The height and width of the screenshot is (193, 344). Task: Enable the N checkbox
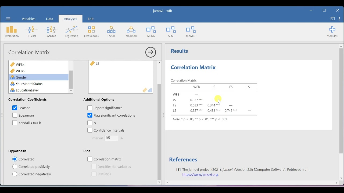click(90, 123)
